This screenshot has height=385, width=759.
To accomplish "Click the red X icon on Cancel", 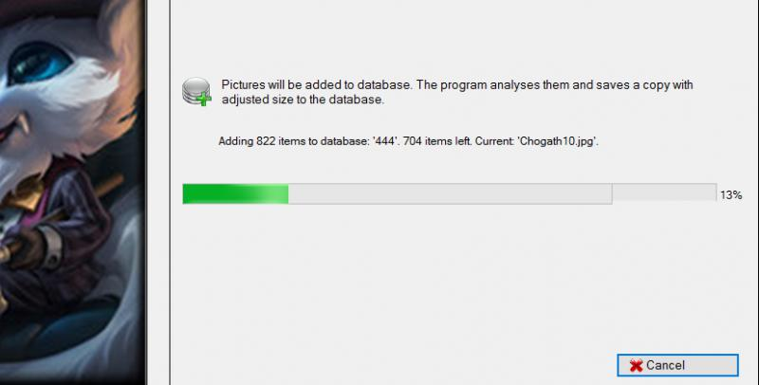I will pos(636,366).
